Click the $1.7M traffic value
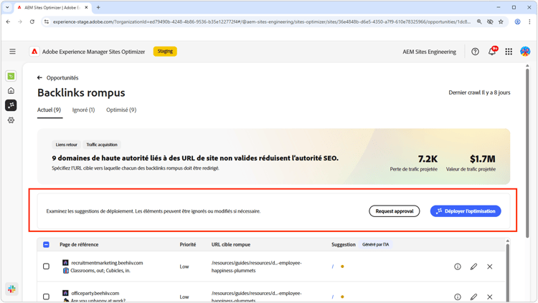The width and height of the screenshot is (538, 303). [483, 159]
